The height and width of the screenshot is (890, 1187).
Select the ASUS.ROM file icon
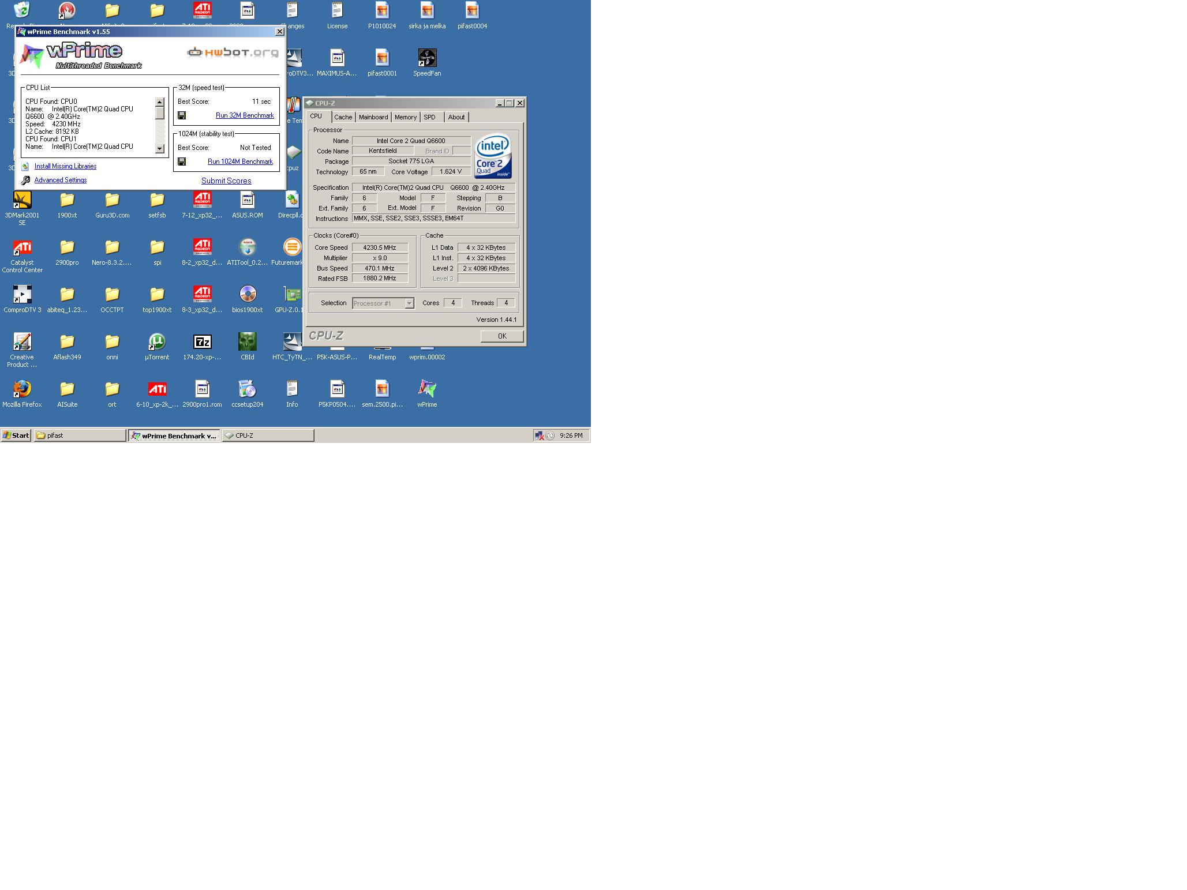pyautogui.click(x=247, y=205)
